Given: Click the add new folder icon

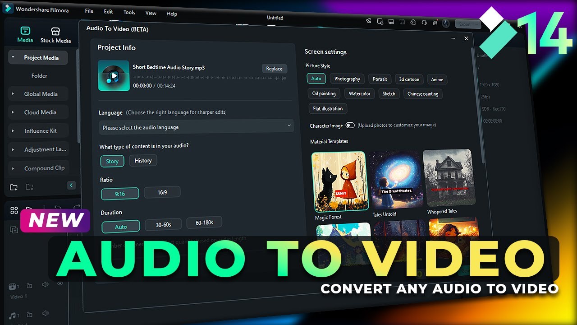Looking at the screenshot, I should click(14, 187).
